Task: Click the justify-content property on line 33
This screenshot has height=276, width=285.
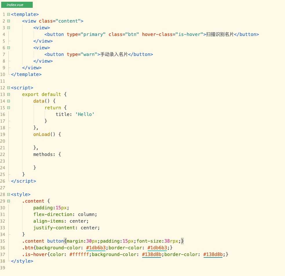Action: point(54,228)
